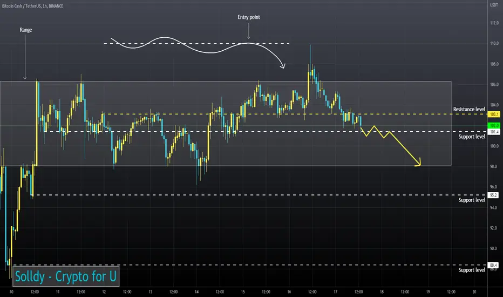Viewport: 503px width, 297px height.
Task: Select the yellow 103.1 price label
Action: 493,114
